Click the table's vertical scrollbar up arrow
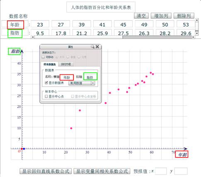 [x=197, y=20]
